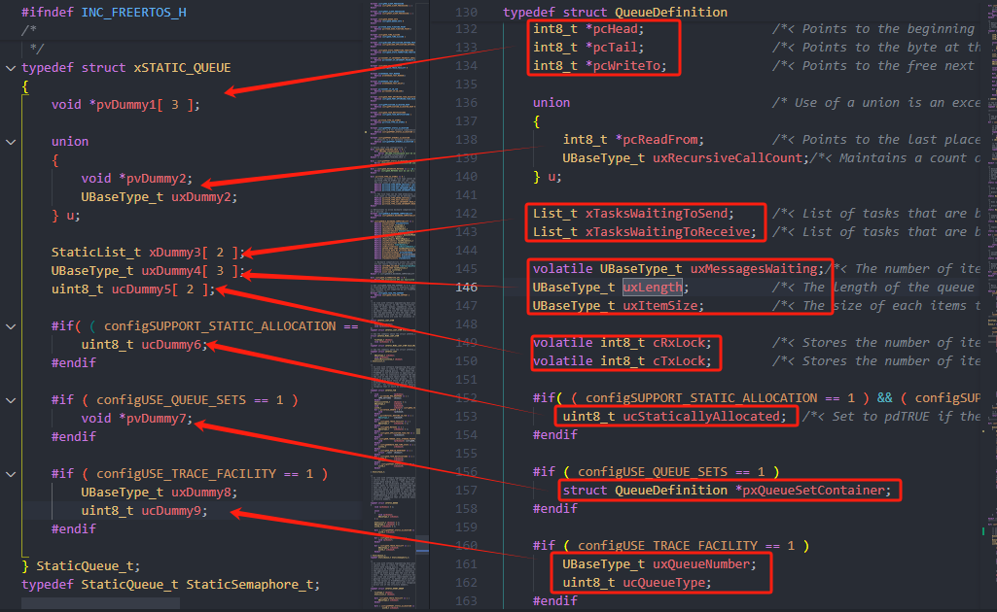
Task: Click the highlighted uxLength identifier
Action: (653, 288)
